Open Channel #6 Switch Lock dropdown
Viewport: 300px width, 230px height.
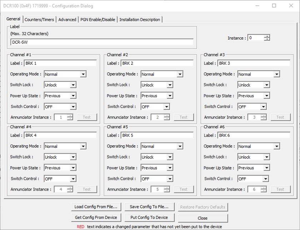(266, 157)
